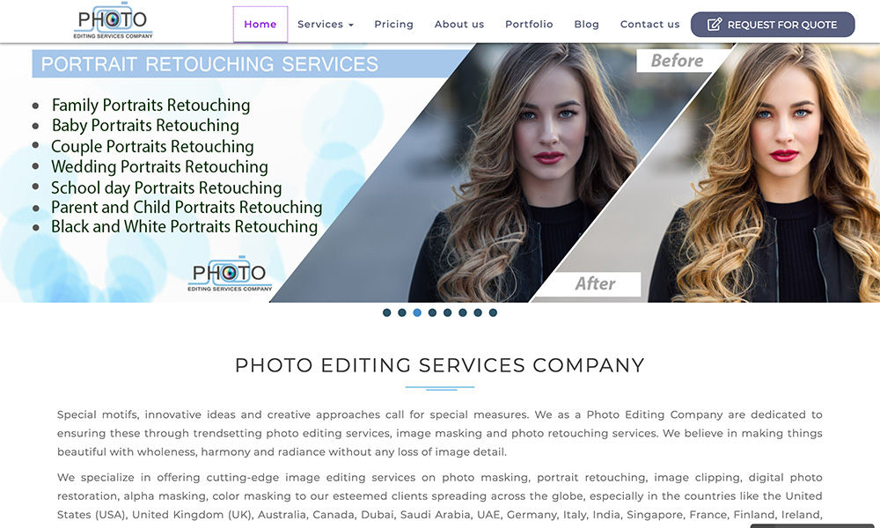Open the About us page
Image resolution: width=880 pixels, height=528 pixels.
(459, 24)
